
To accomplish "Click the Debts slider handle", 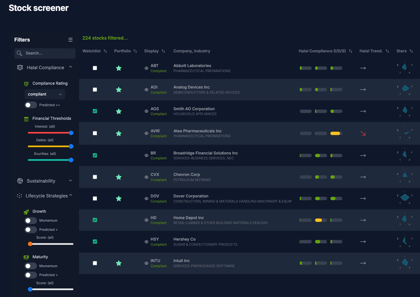I will [71, 146].
